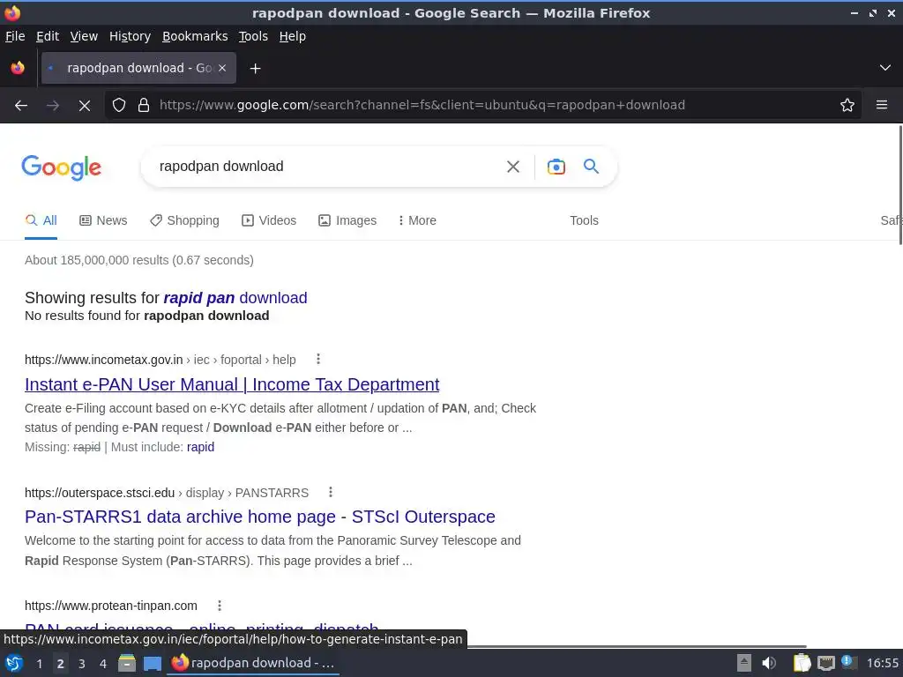Open options for protean-tinpan.com result
Viewport: 903px width, 677px height.
point(220,606)
